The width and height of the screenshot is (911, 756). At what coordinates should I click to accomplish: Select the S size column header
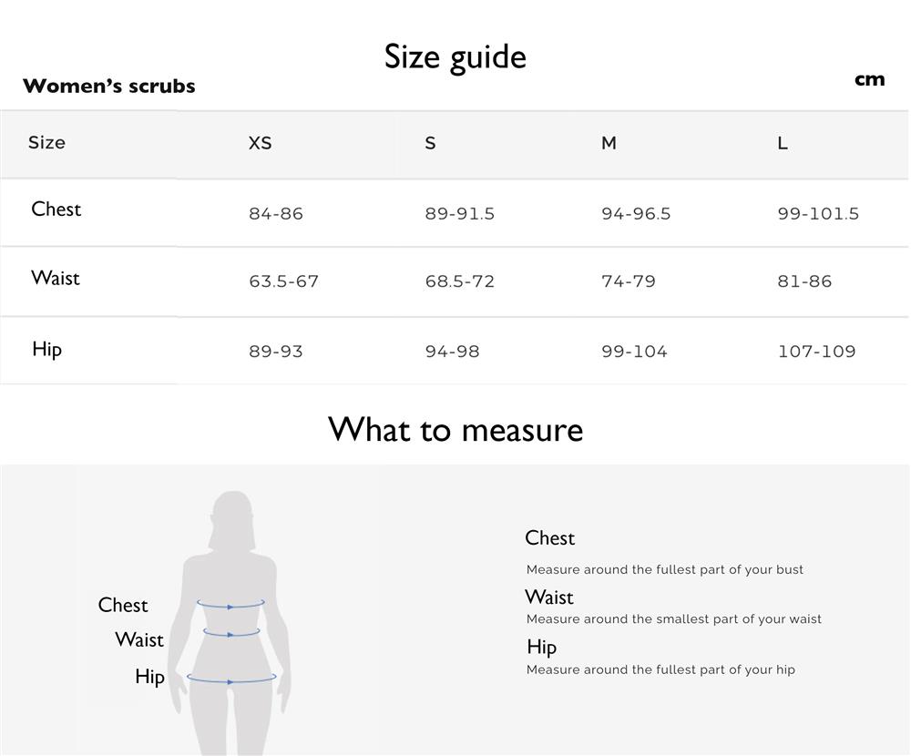tap(430, 143)
